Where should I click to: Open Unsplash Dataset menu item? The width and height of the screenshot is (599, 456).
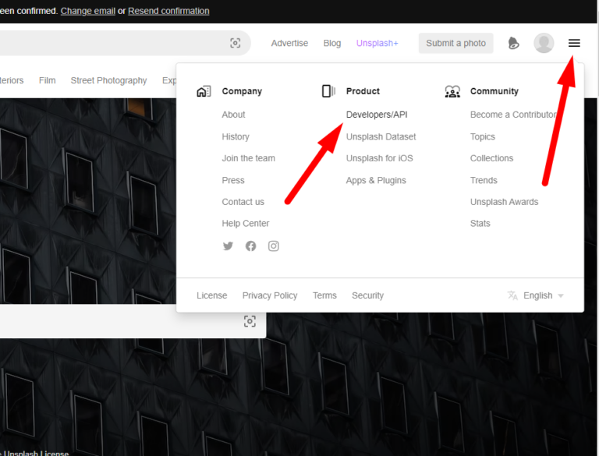click(381, 136)
